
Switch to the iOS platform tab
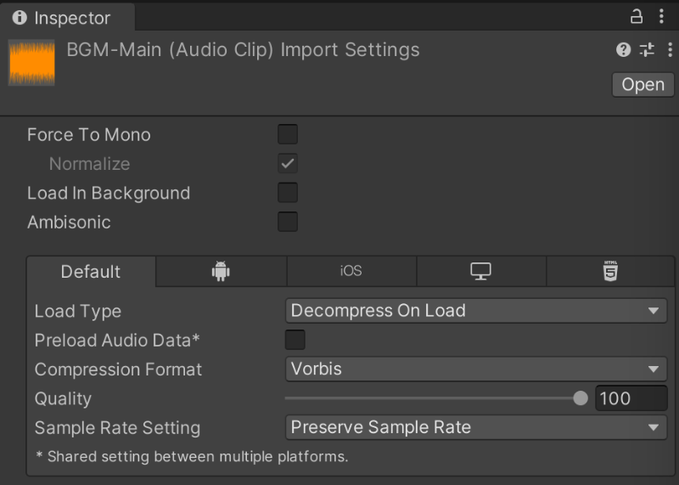[351, 271]
